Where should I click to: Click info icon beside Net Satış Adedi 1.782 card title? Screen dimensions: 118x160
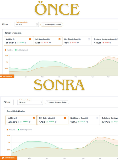coord(54,118)
